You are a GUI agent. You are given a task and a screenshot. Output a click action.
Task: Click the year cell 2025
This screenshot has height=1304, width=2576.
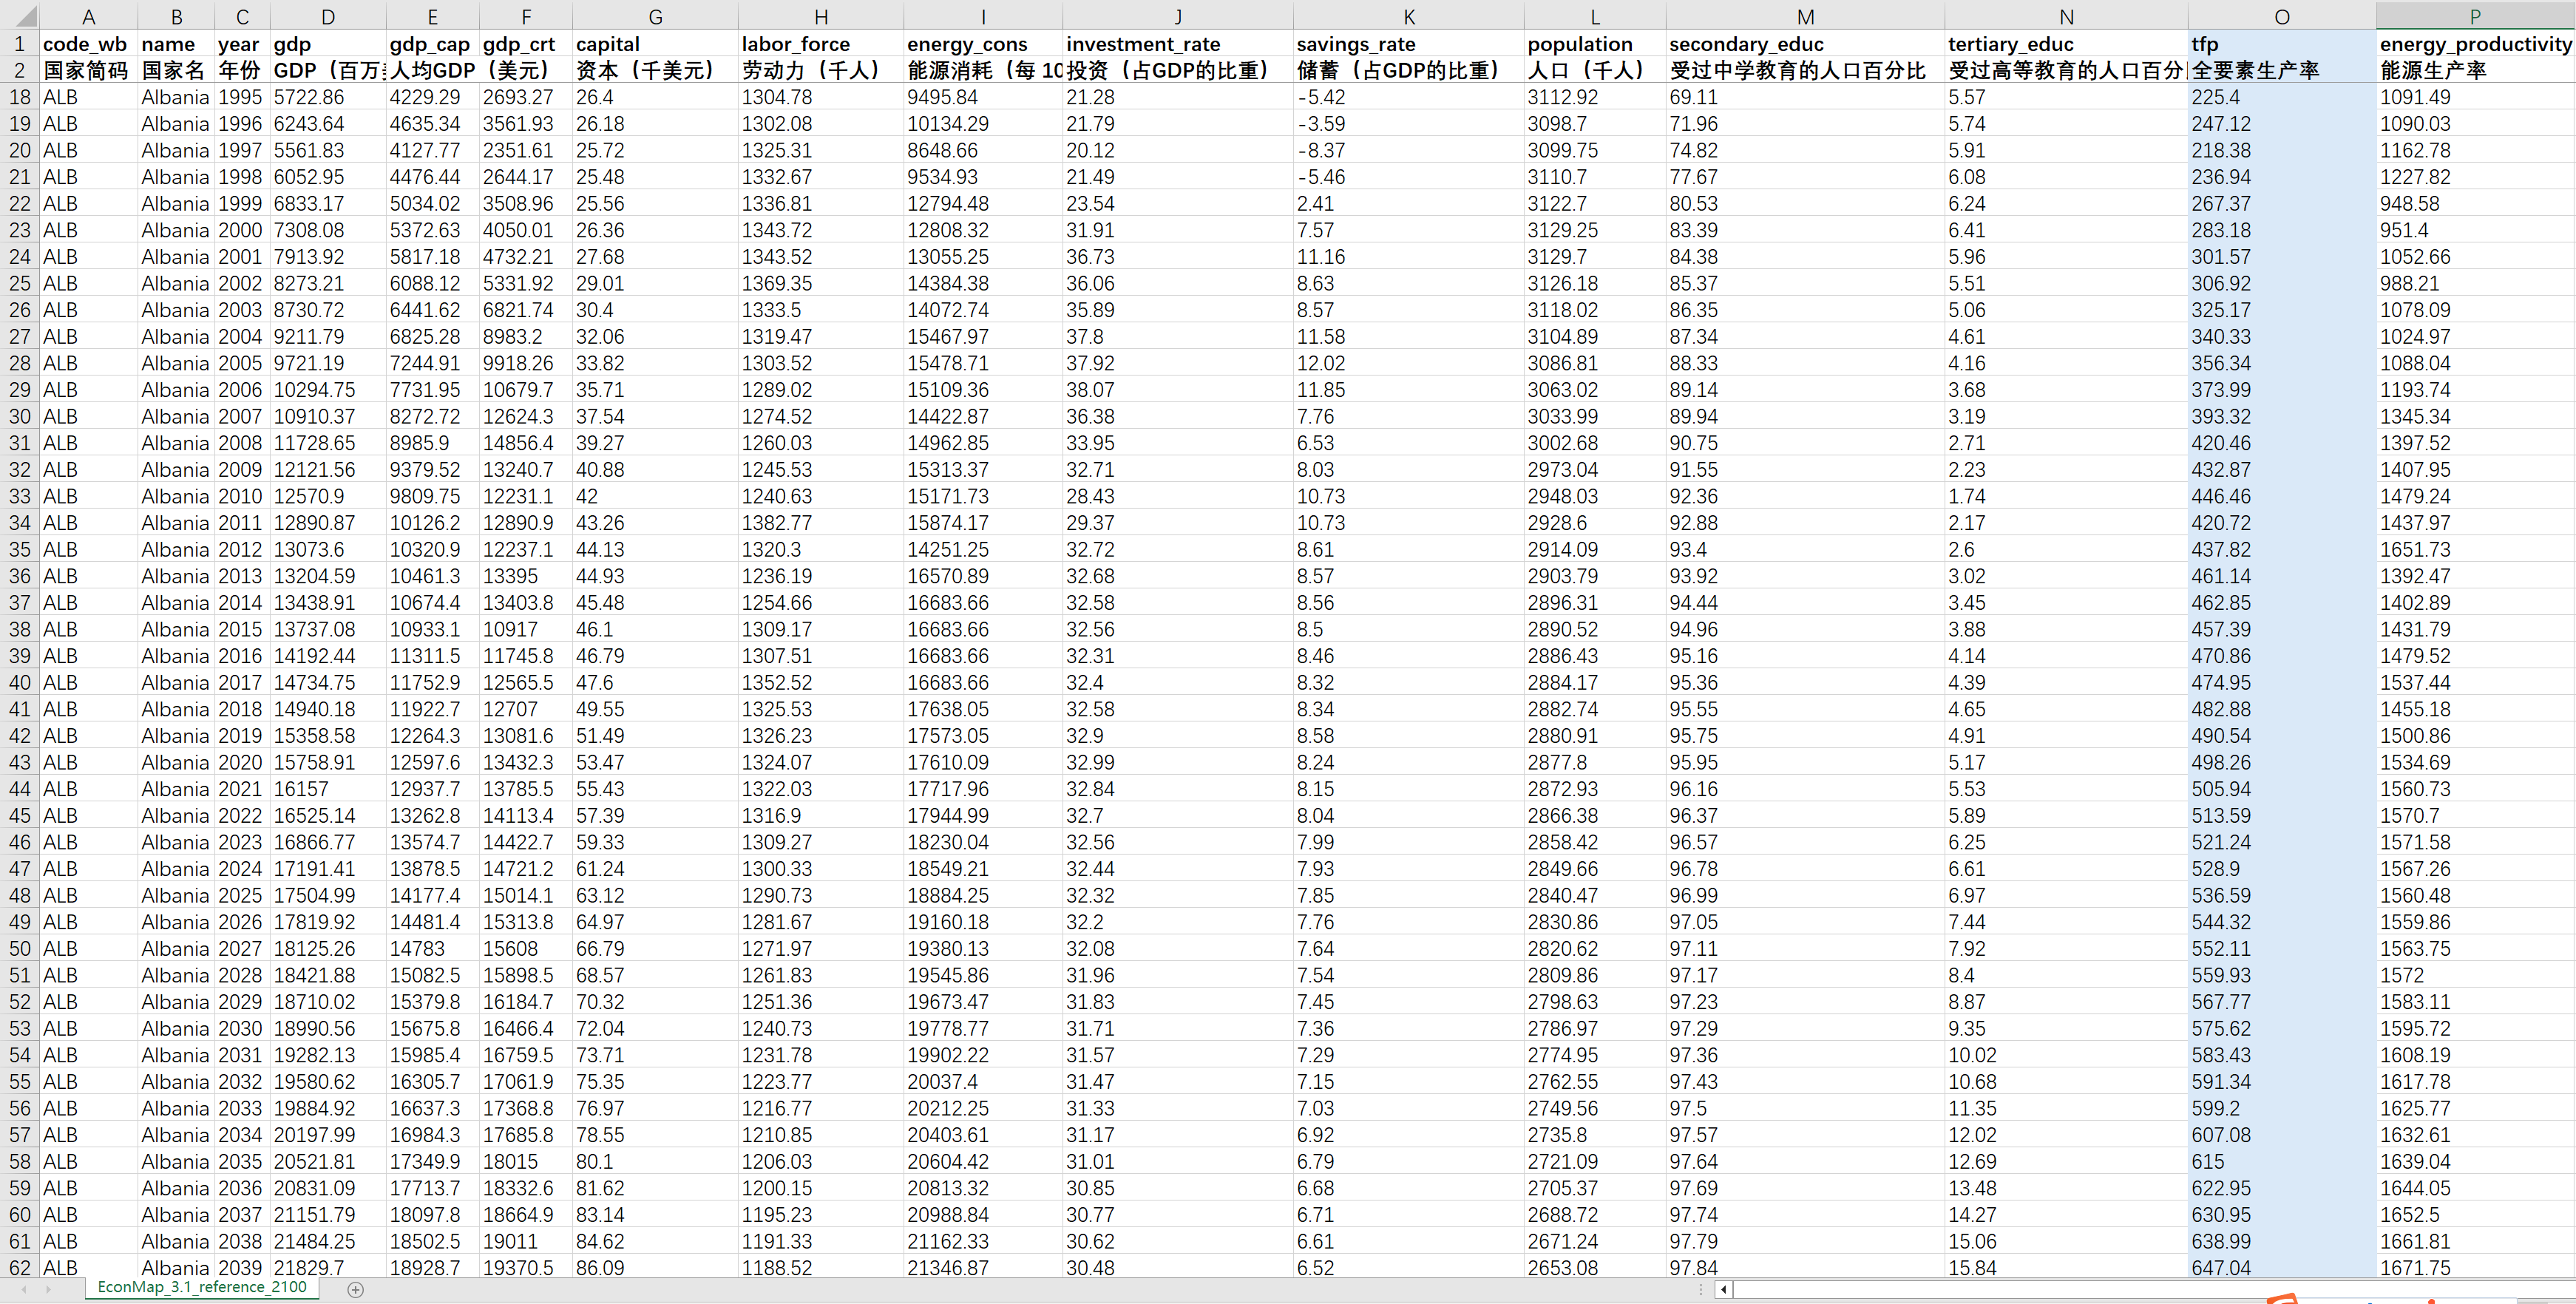[x=241, y=895]
